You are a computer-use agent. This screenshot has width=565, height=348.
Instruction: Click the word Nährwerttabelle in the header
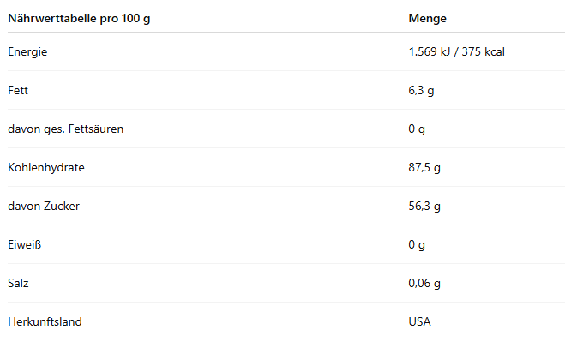50,18
